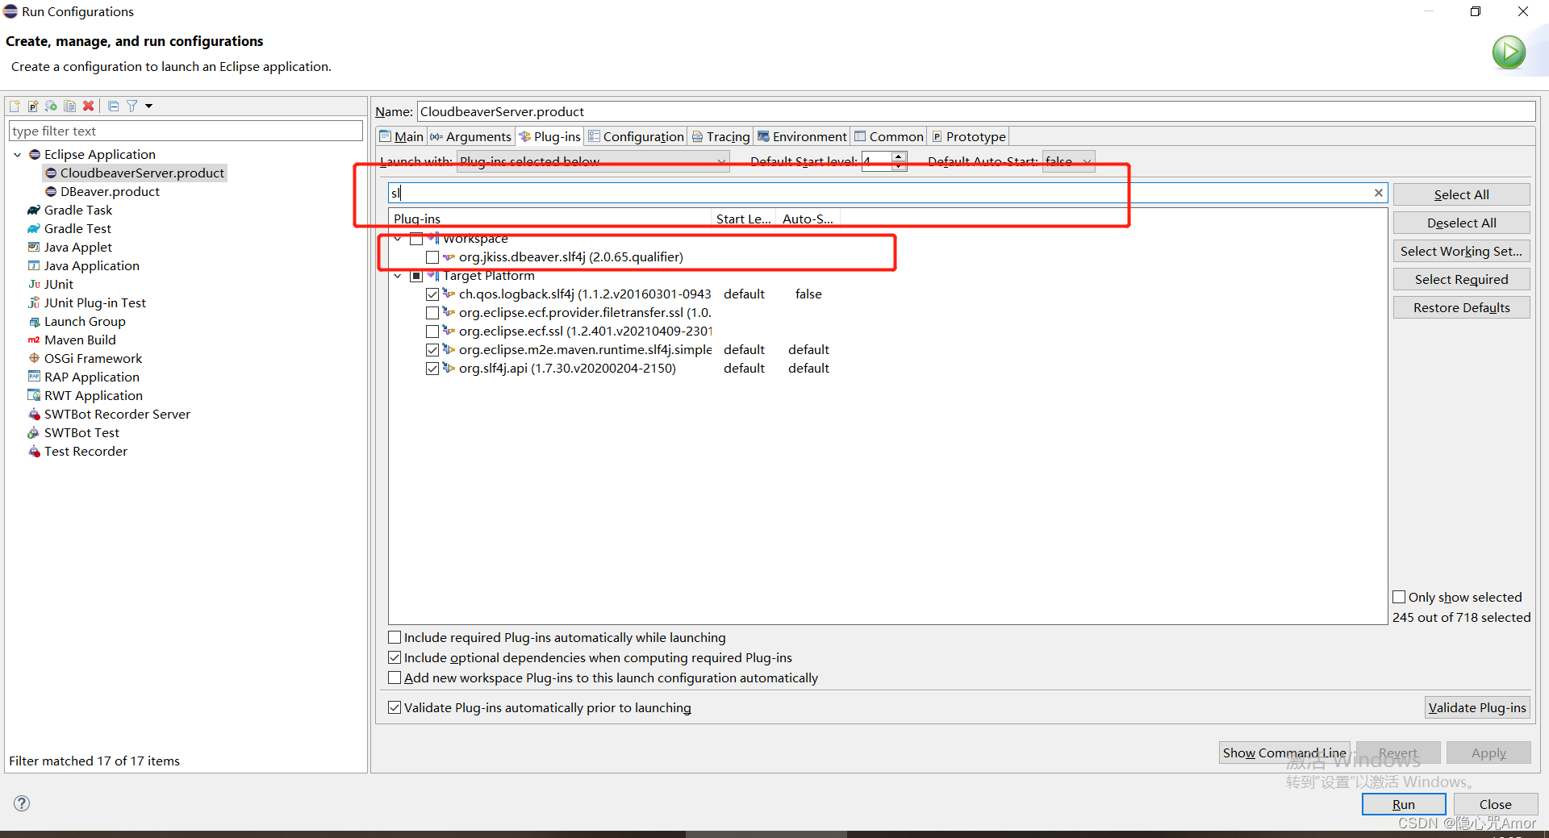This screenshot has width=1549, height=838.
Task: Click the Test Recorder icon
Action: (x=34, y=451)
